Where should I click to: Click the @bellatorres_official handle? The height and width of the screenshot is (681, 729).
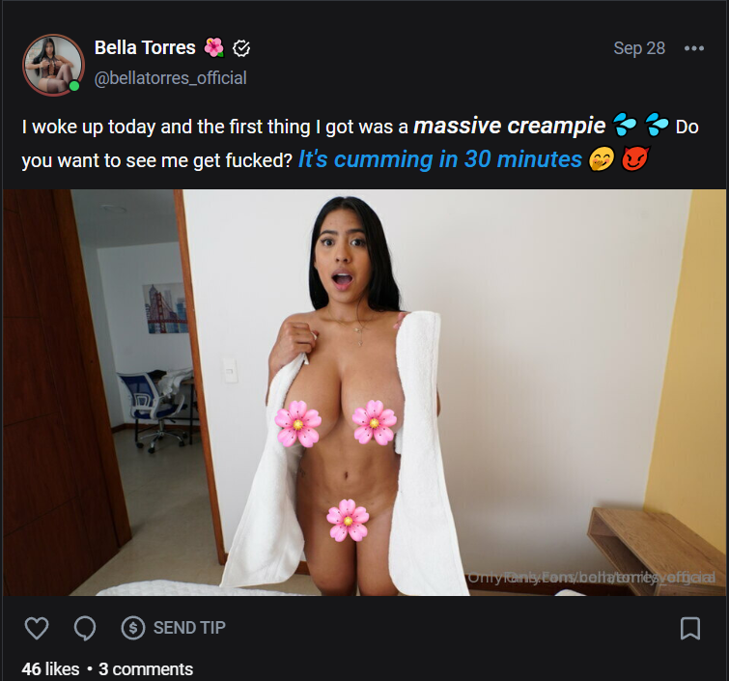click(x=170, y=77)
